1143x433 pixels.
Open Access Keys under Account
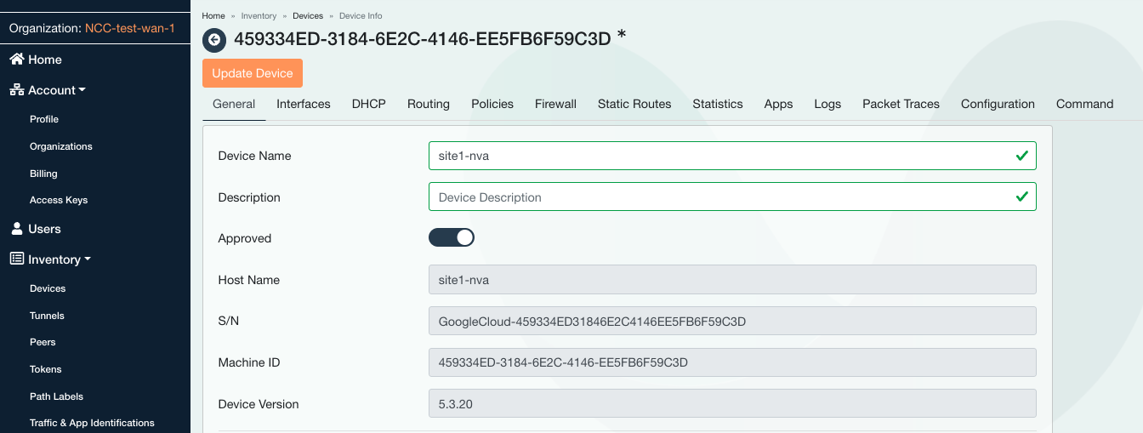[59, 200]
